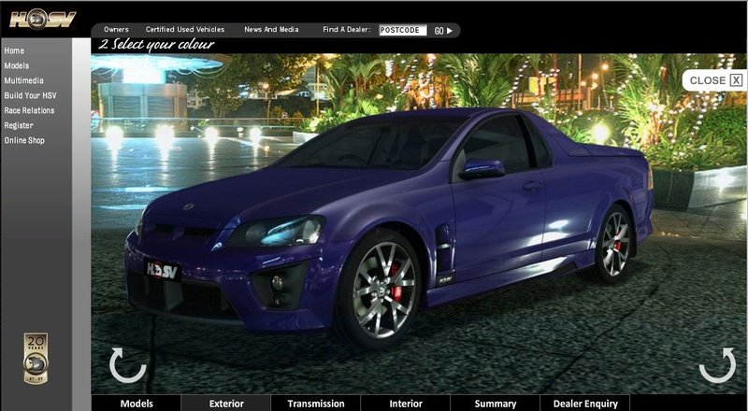The width and height of the screenshot is (748, 411).
Task: Select Build Your HSV sidebar link
Action: (x=30, y=95)
